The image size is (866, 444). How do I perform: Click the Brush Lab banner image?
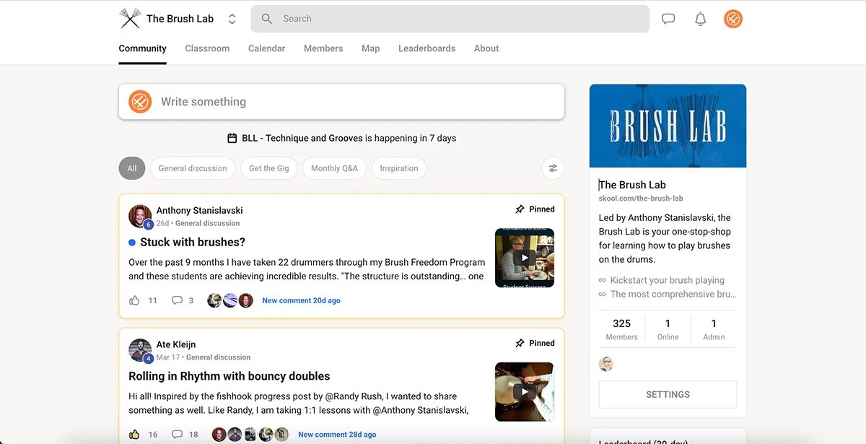pos(668,126)
